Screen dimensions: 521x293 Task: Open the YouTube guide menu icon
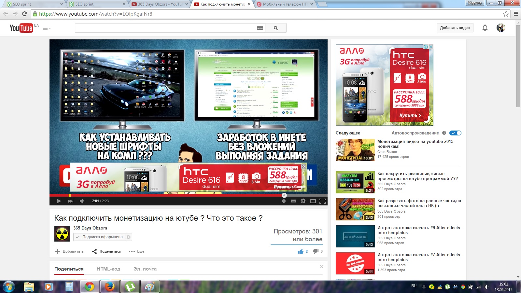[x=47, y=28]
